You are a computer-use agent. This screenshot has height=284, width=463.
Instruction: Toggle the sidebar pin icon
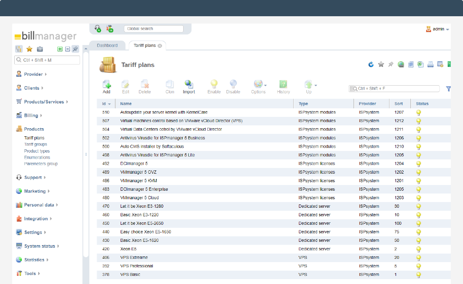[x=75, y=49]
